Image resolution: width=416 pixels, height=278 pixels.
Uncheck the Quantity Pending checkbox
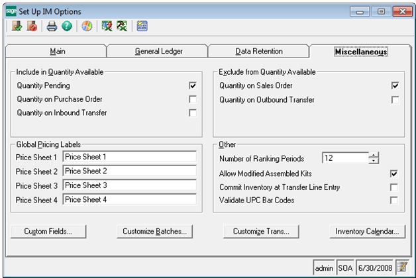click(x=193, y=85)
